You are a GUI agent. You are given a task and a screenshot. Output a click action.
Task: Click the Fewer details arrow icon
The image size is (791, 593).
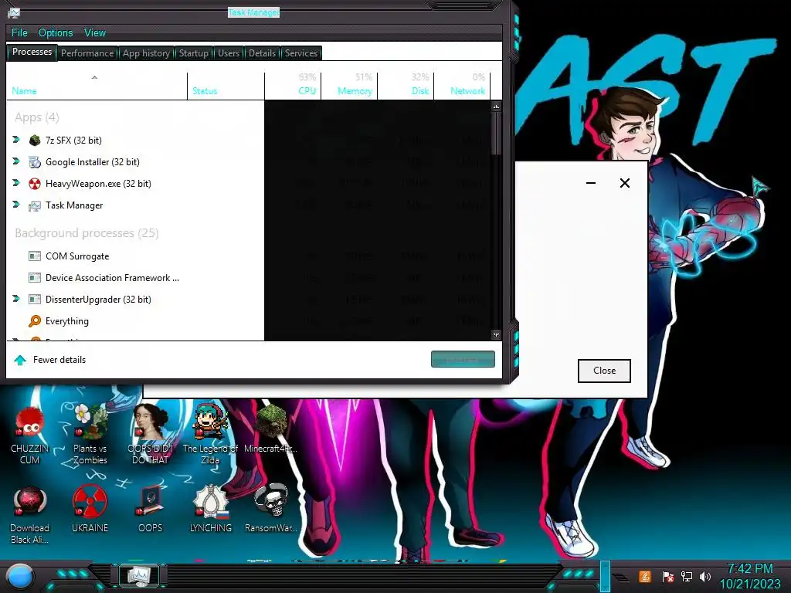[x=20, y=360]
